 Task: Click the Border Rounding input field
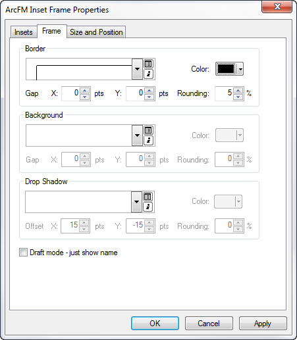pyautogui.click(x=224, y=93)
